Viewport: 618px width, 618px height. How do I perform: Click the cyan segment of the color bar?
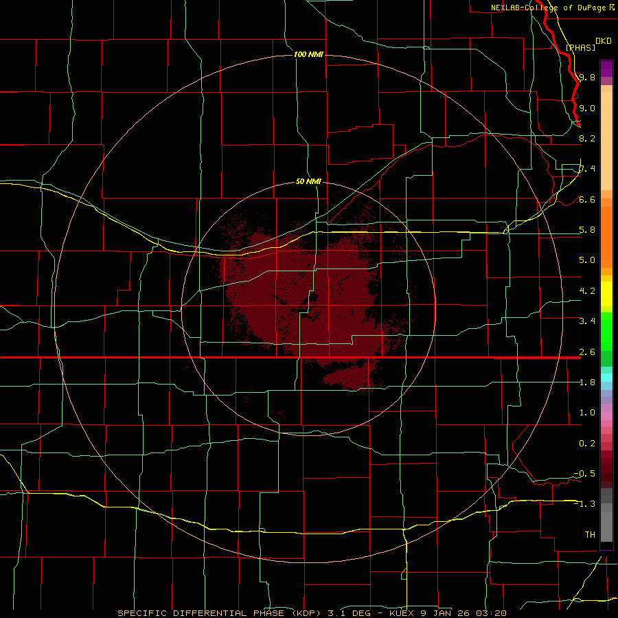pos(606,378)
